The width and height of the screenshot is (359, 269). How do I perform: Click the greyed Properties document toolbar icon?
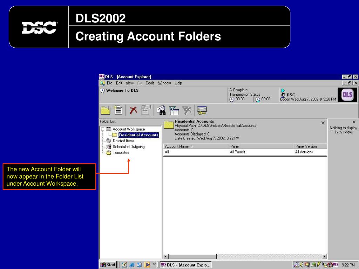tap(147, 110)
